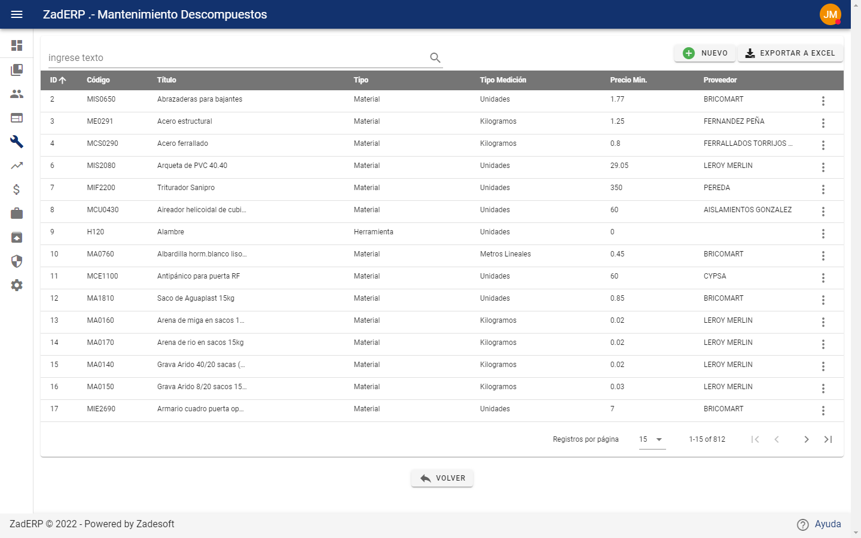Image resolution: width=861 pixels, height=538 pixels.
Task: Select code cell MCE1100
Action: [102, 276]
